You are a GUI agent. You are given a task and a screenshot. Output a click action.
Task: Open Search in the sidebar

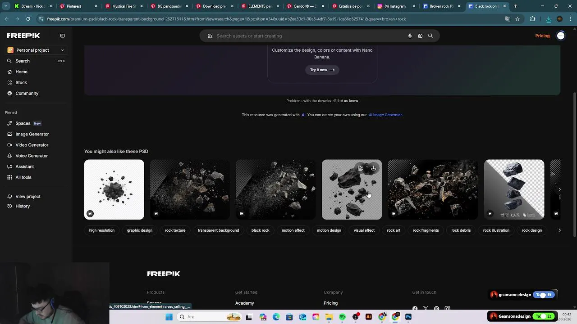[36, 61]
